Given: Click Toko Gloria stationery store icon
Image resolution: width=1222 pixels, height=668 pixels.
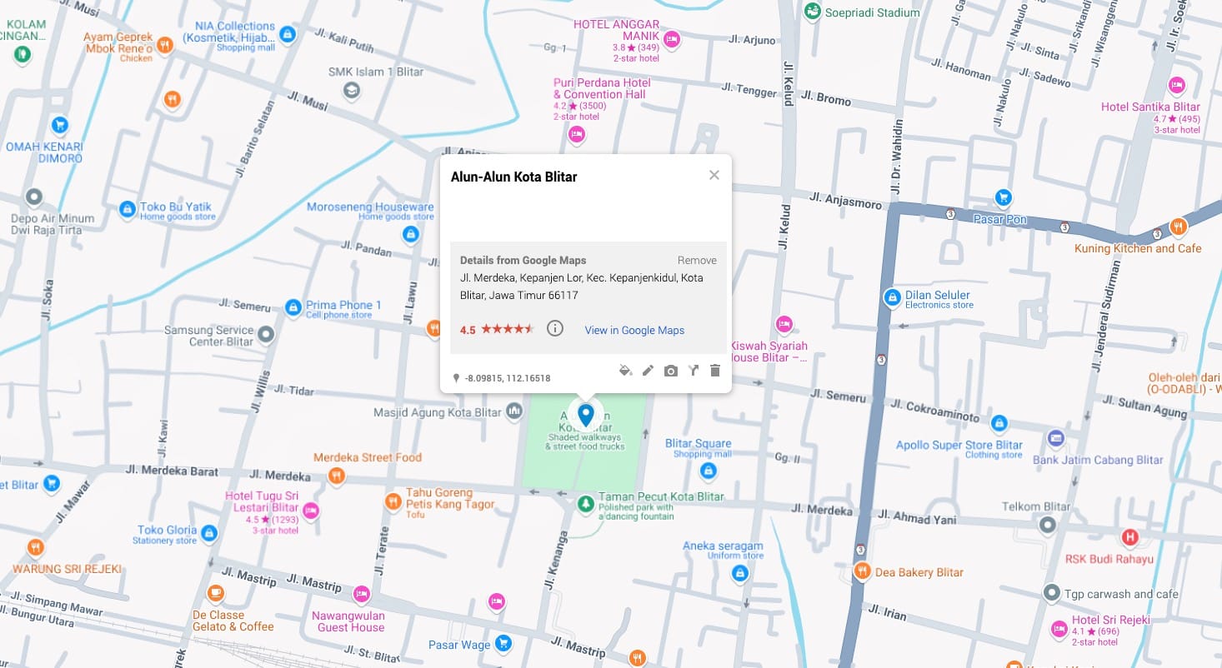Looking at the screenshot, I should tap(209, 532).
